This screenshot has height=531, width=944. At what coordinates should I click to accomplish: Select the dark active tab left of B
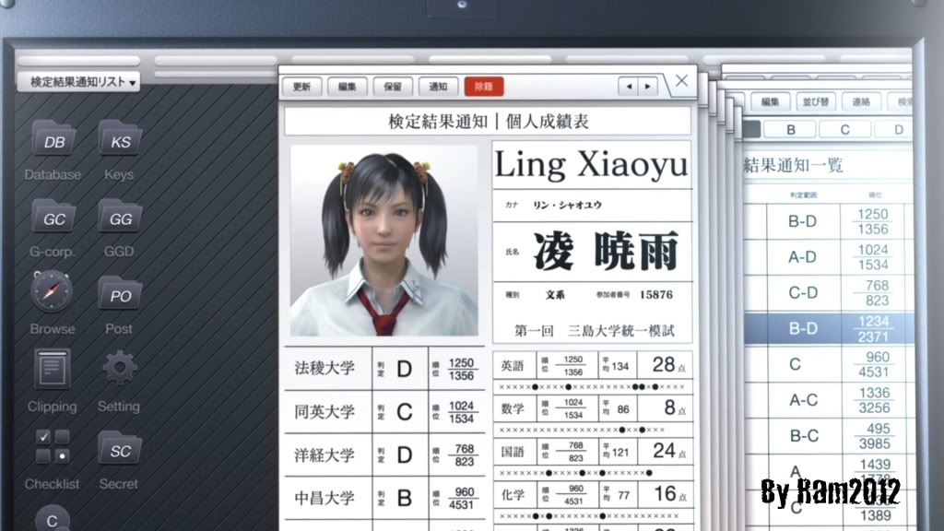click(752, 129)
